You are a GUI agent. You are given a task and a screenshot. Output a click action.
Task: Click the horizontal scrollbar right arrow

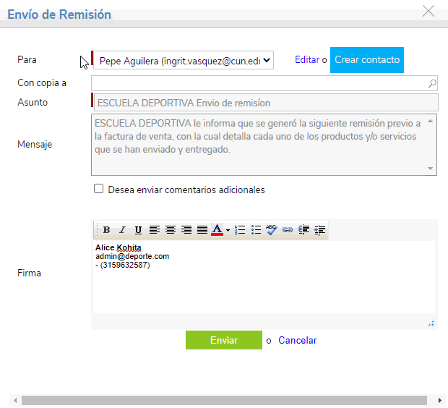[440, 400]
